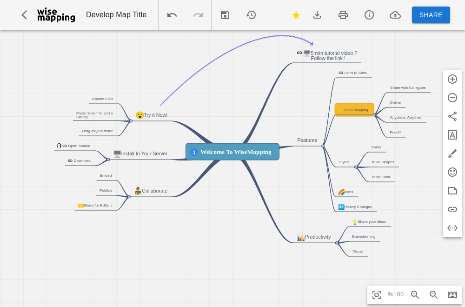Select the 'Topic Shapes' subtopic
The height and width of the screenshot is (307, 465).
(x=383, y=162)
